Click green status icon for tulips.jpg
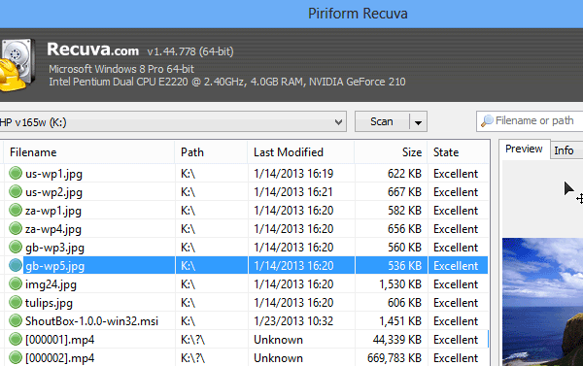 (x=16, y=302)
